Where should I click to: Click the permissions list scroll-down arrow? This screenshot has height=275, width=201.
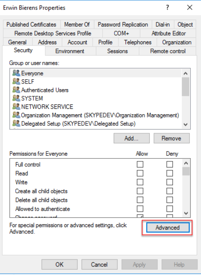pyautogui.click(x=185, y=213)
